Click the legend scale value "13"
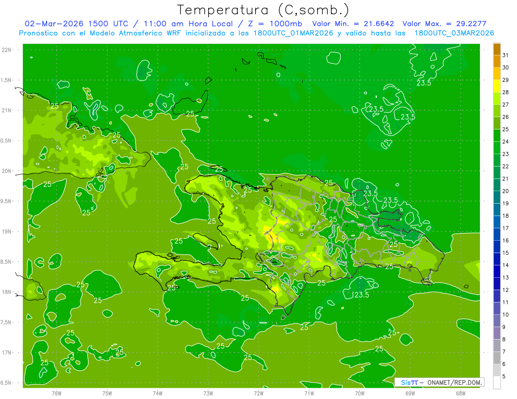 pos(506,278)
